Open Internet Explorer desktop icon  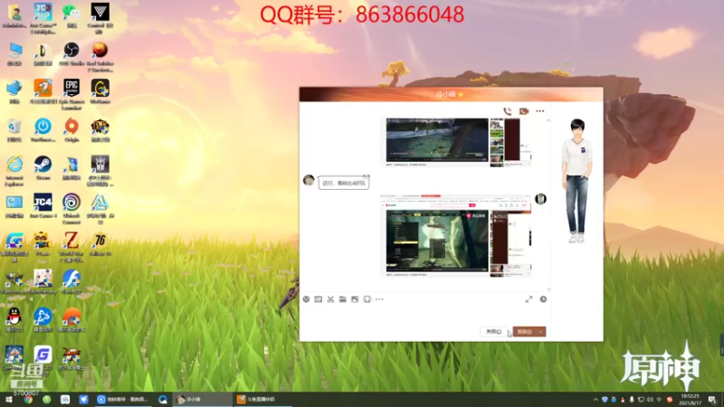(14, 171)
